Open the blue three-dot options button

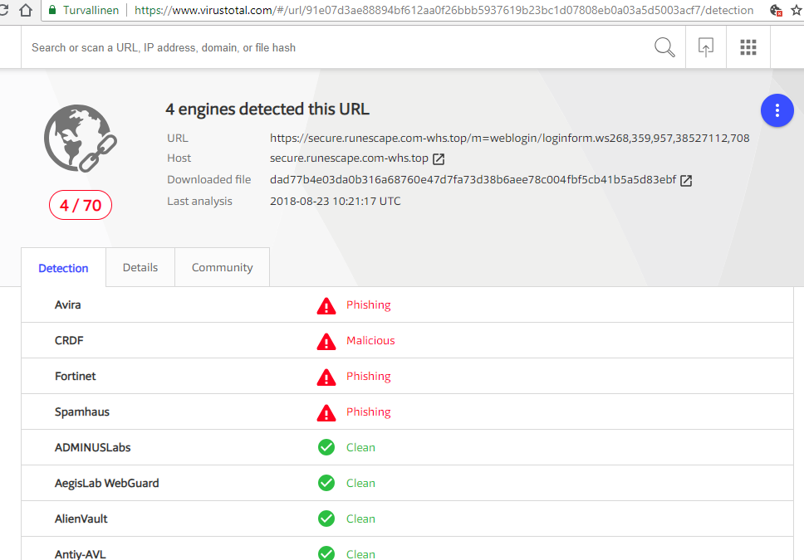point(777,110)
